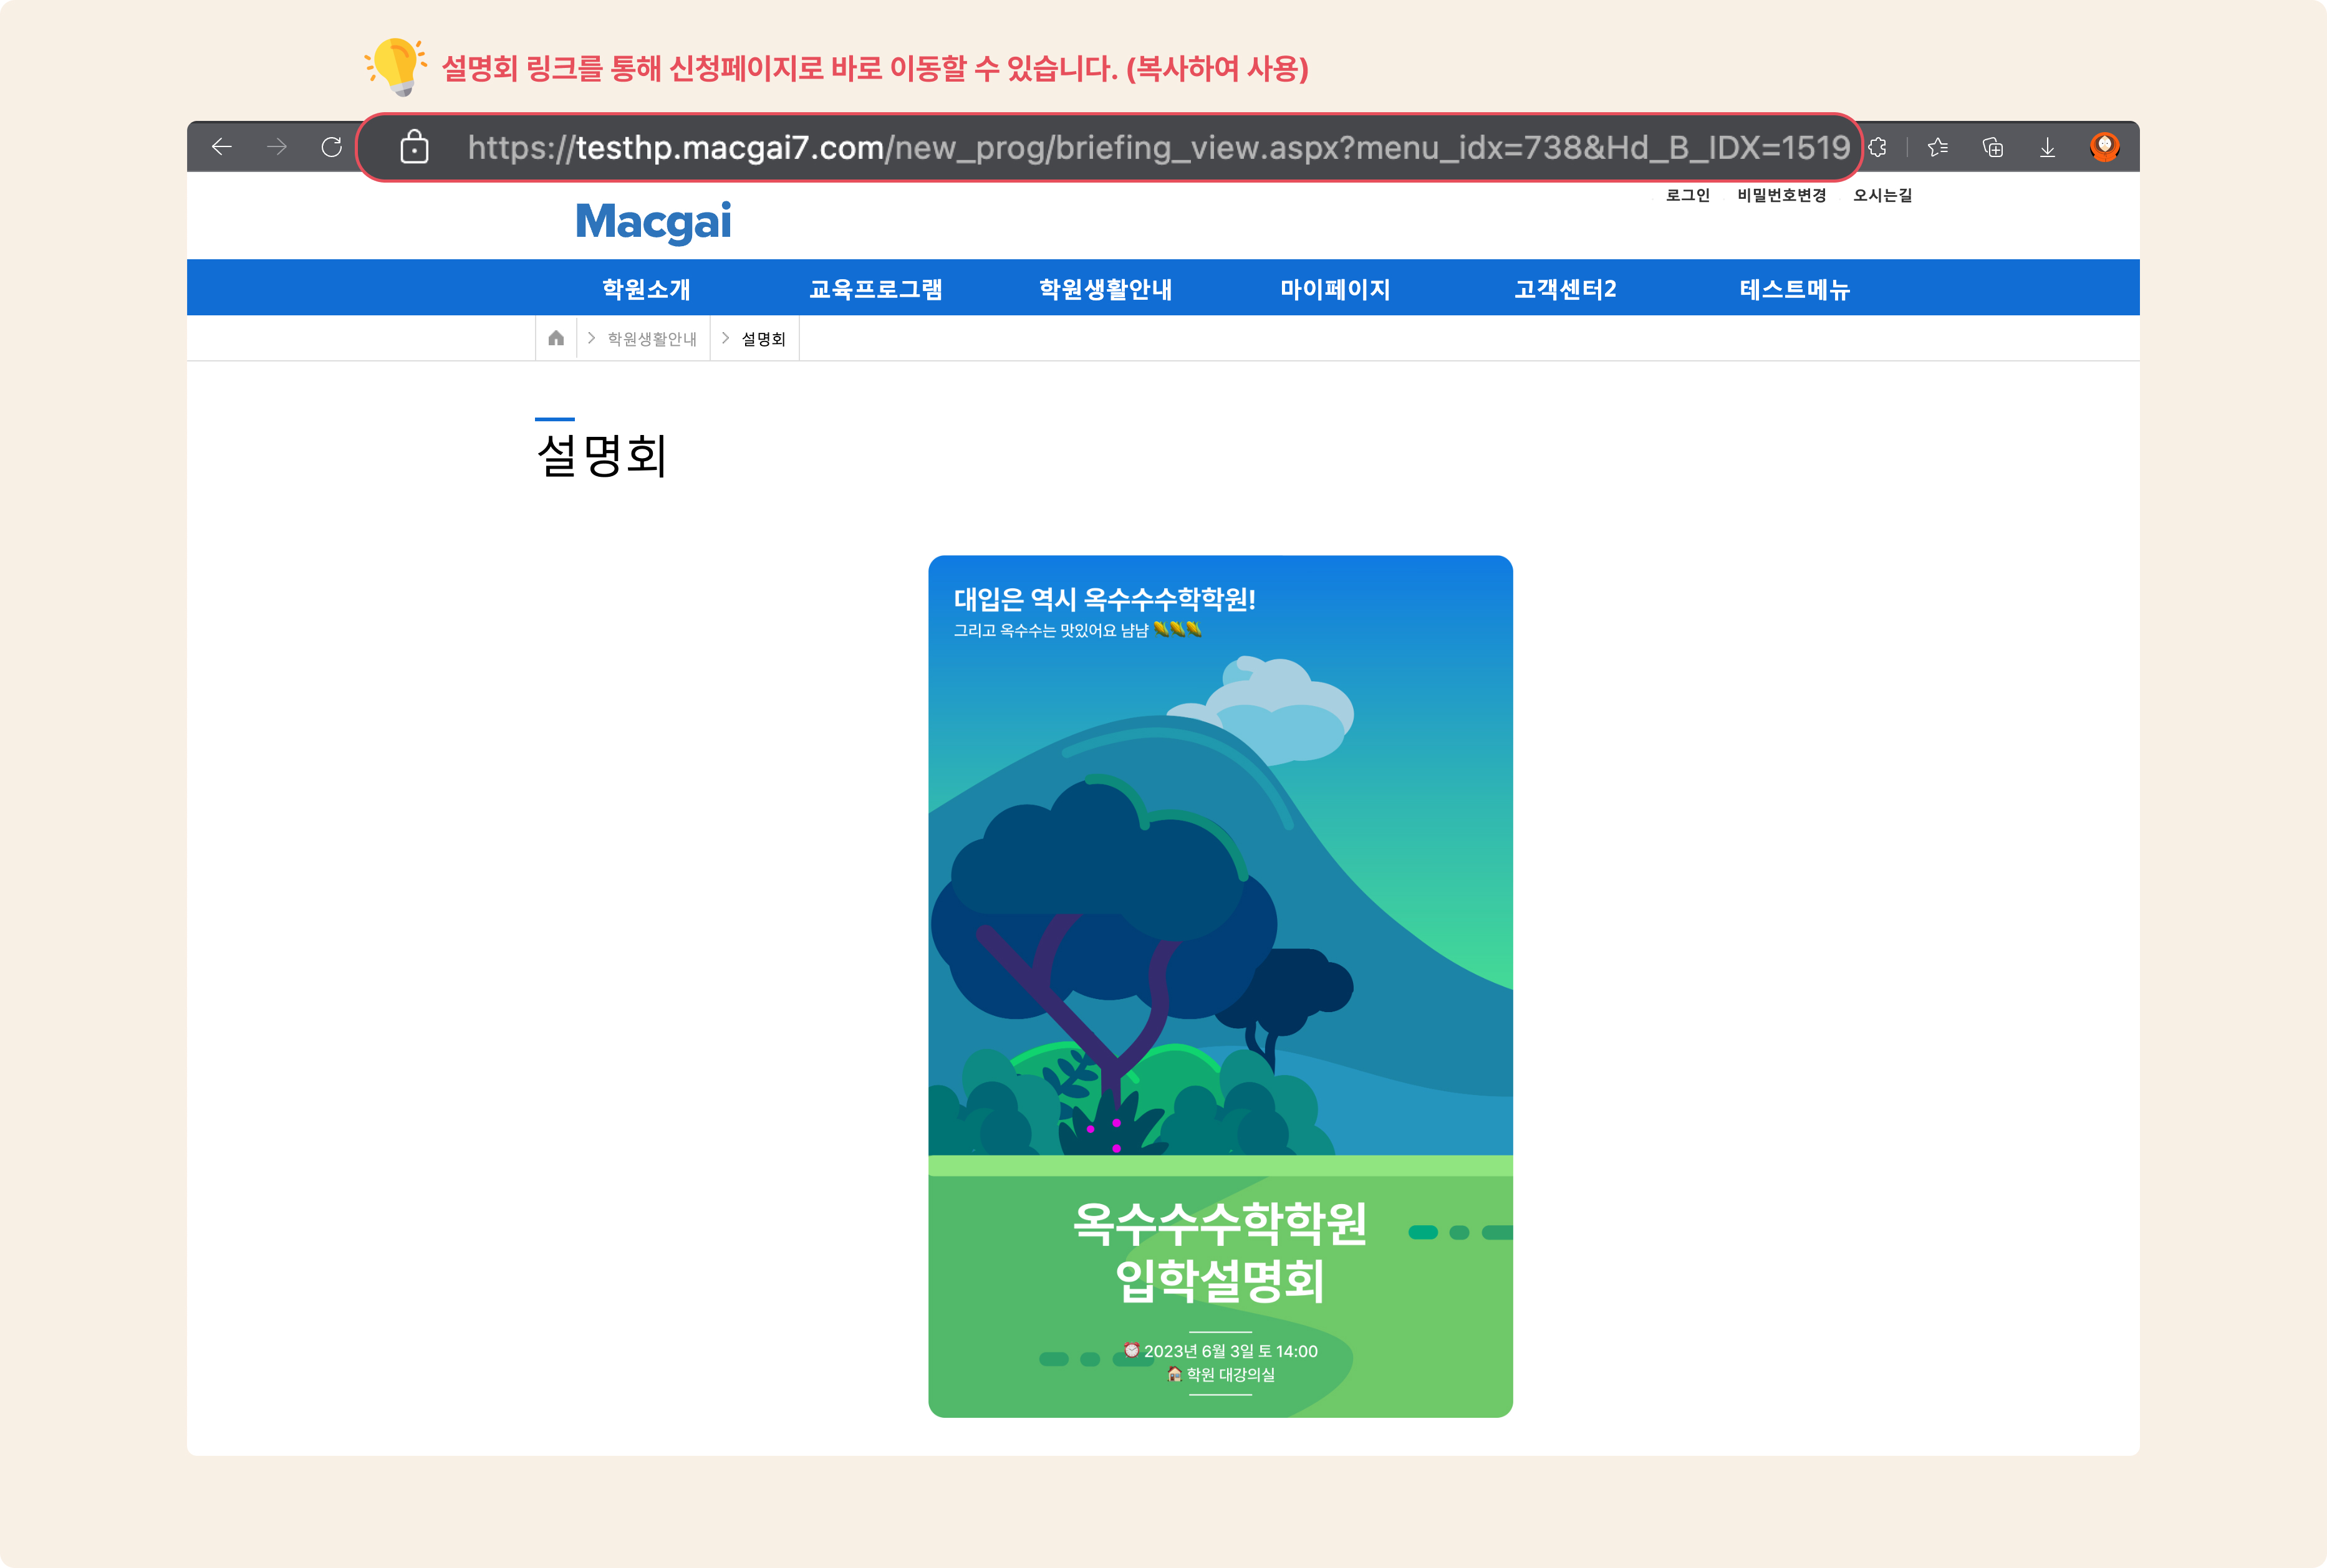
Task: Open the browser extensions puzzle icon
Action: [x=1878, y=148]
